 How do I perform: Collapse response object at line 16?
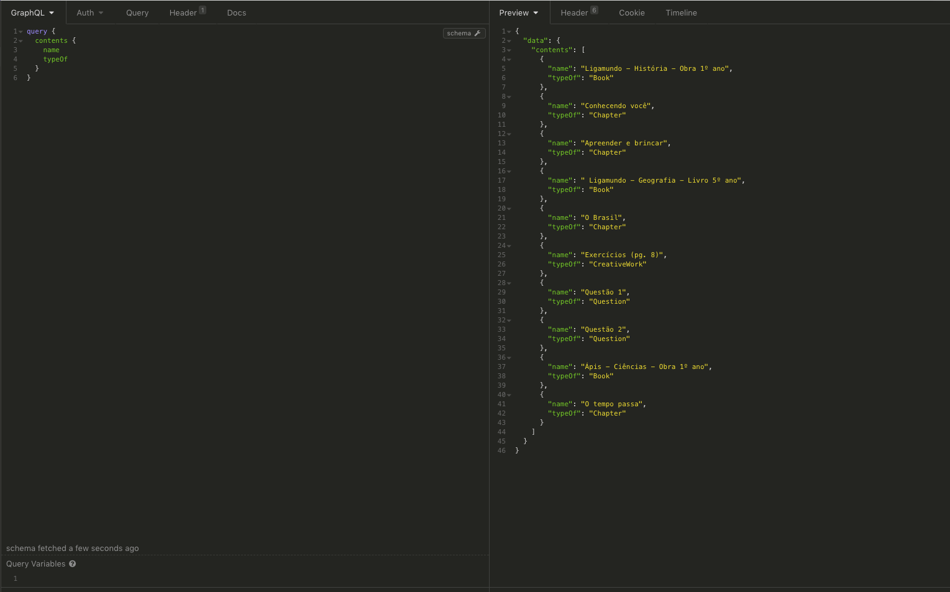[509, 171]
